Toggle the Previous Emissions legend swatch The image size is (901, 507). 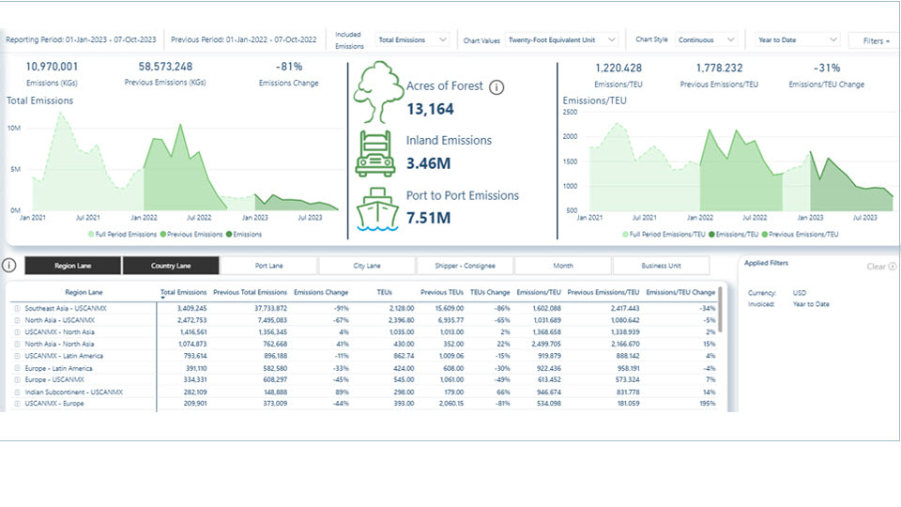[163, 235]
